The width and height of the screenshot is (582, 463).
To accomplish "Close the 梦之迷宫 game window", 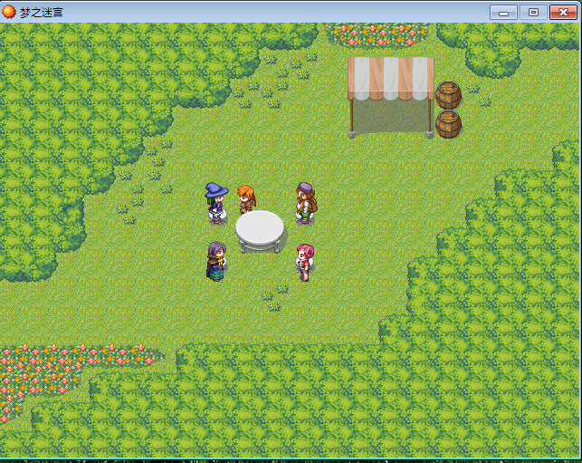I will pos(563,13).
